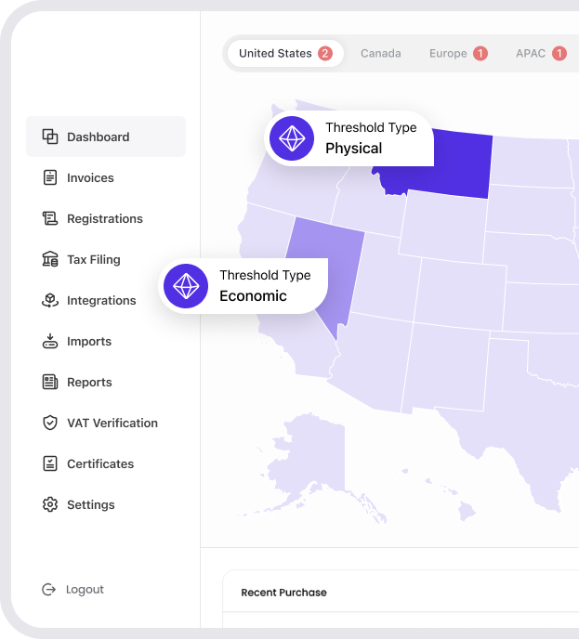
Task: Click the Threshold Type Economic card
Action: pyautogui.click(x=243, y=286)
